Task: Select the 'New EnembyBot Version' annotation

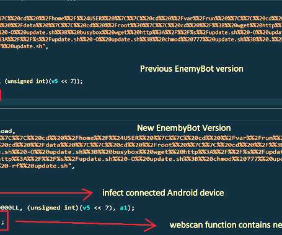Action: click(x=184, y=128)
